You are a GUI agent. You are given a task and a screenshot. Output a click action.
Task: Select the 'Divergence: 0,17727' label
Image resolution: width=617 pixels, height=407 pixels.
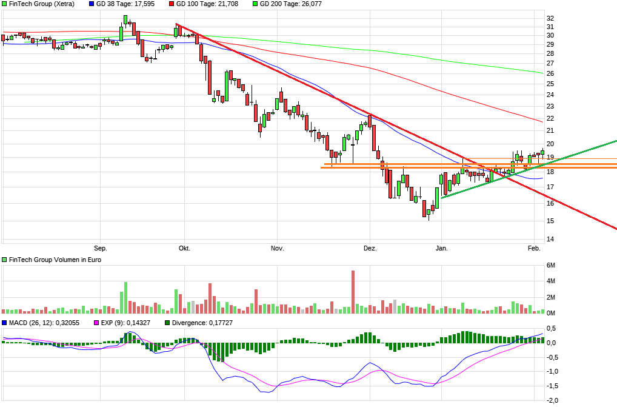(x=202, y=323)
